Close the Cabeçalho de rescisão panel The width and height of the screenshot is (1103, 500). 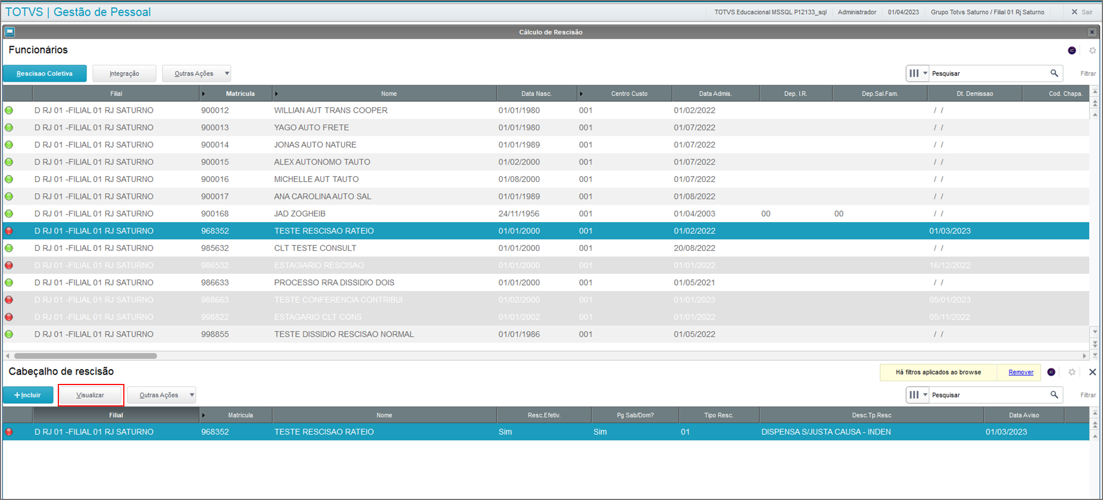tap(1093, 372)
